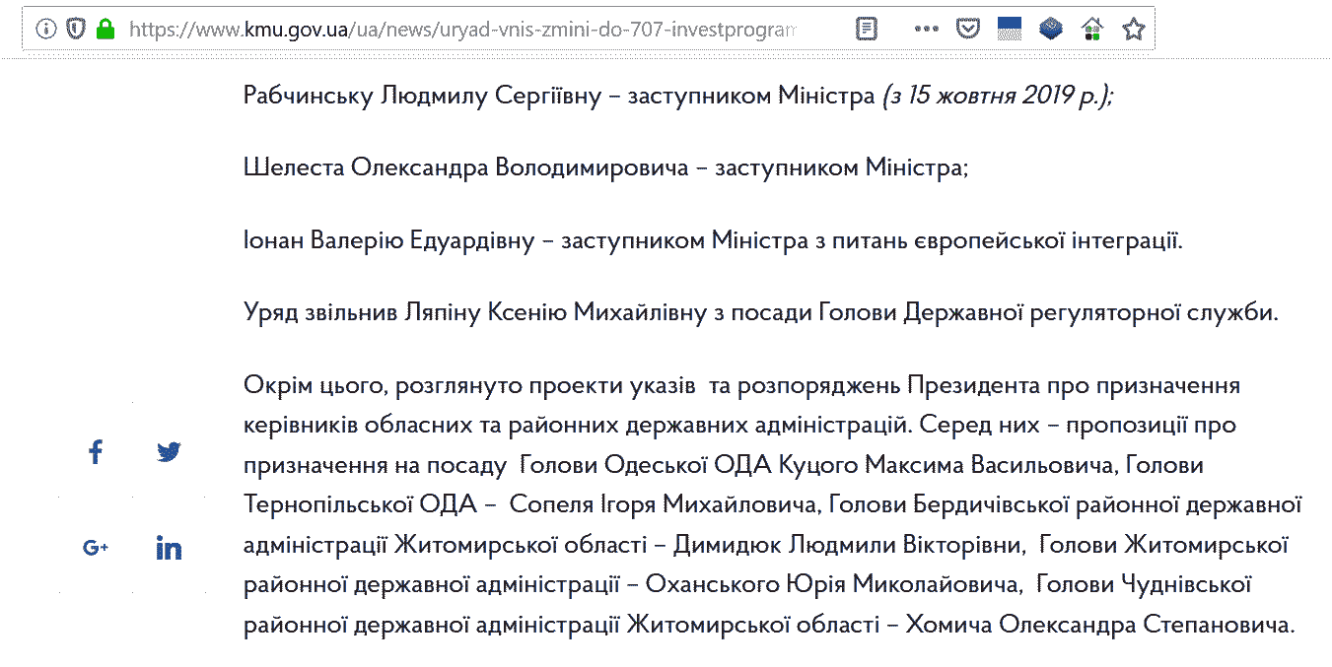Share the article on Facebook
This screenshot has width=1332, height=667.
point(96,453)
